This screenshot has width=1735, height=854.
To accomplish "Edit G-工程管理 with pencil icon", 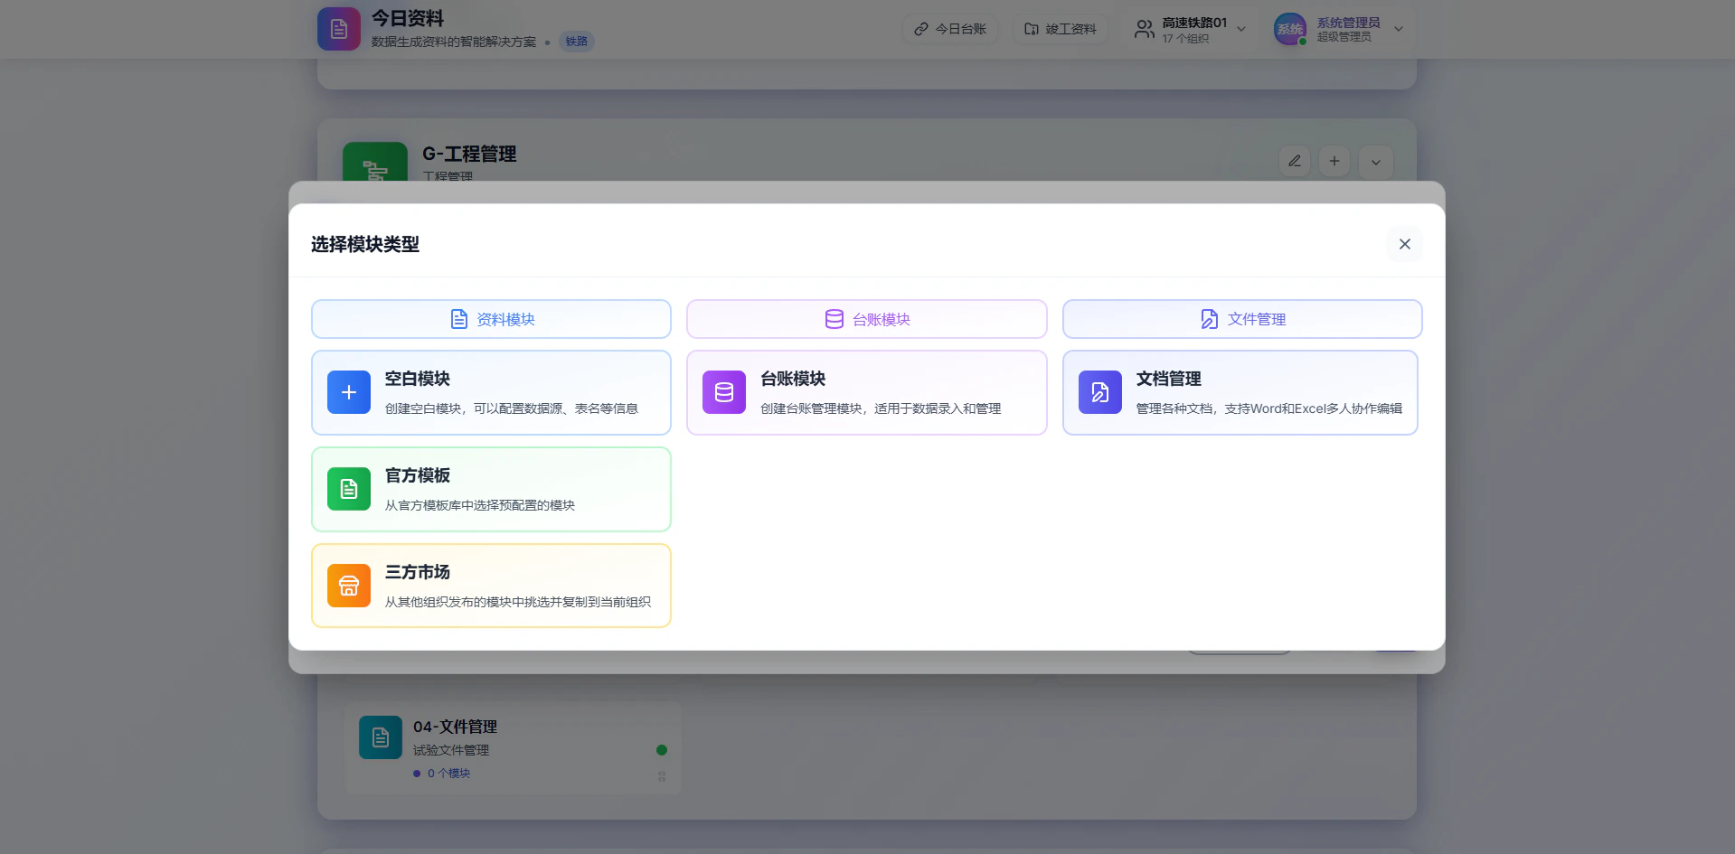I will [x=1295, y=162].
